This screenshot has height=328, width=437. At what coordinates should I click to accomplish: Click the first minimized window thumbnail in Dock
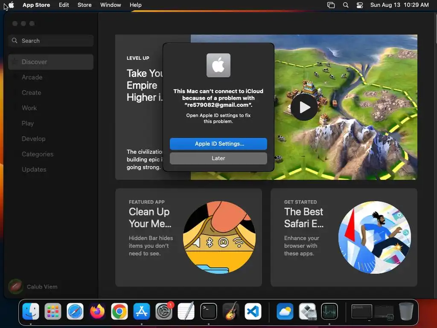click(362, 311)
